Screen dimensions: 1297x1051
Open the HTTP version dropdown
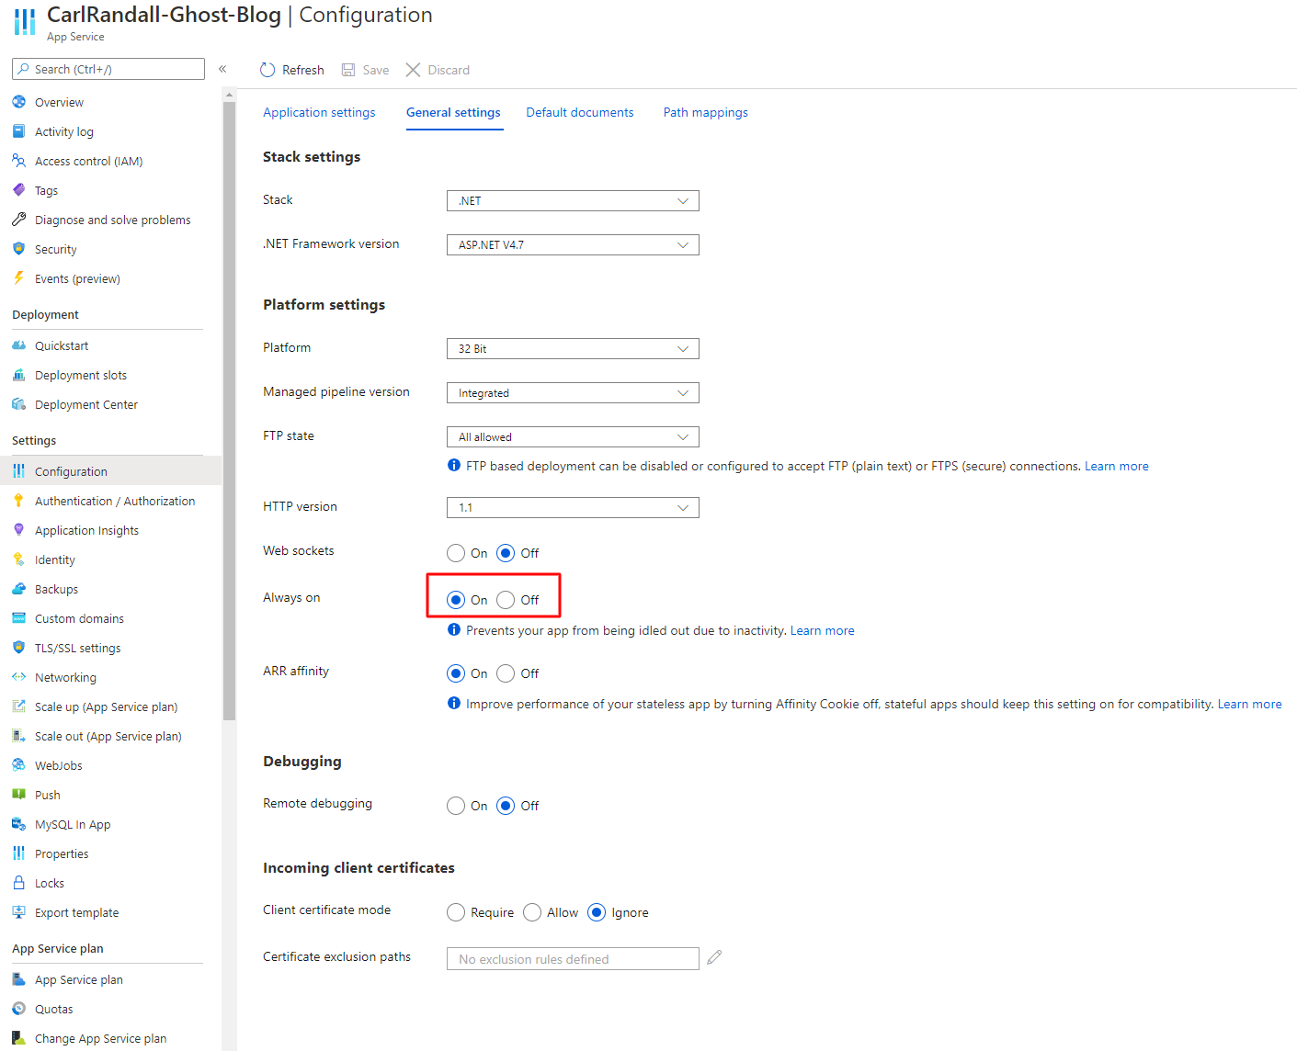click(573, 507)
